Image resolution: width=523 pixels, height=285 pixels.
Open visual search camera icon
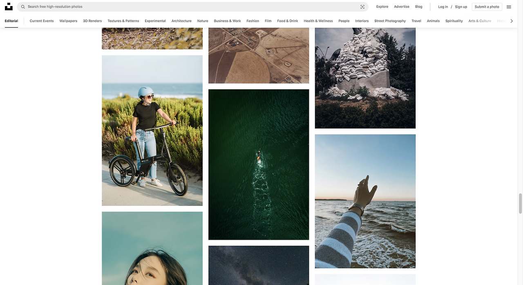point(362,7)
